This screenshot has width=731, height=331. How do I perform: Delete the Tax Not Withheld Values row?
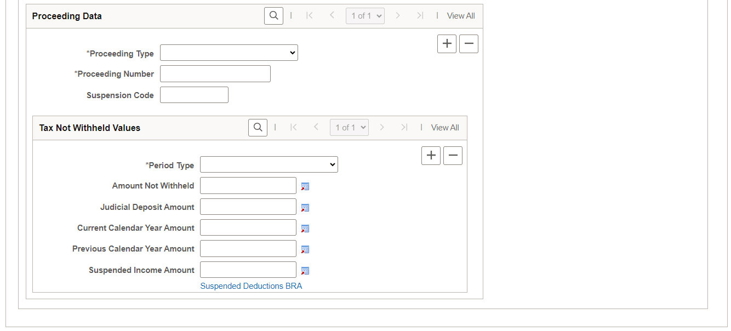point(453,156)
